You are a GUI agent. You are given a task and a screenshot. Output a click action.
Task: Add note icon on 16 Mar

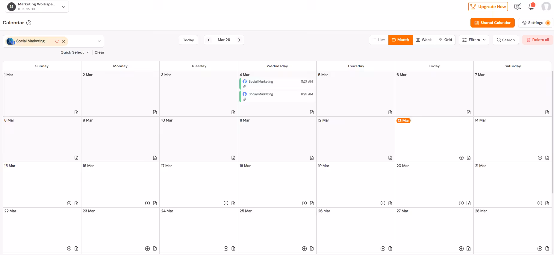click(x=155, y=203)
